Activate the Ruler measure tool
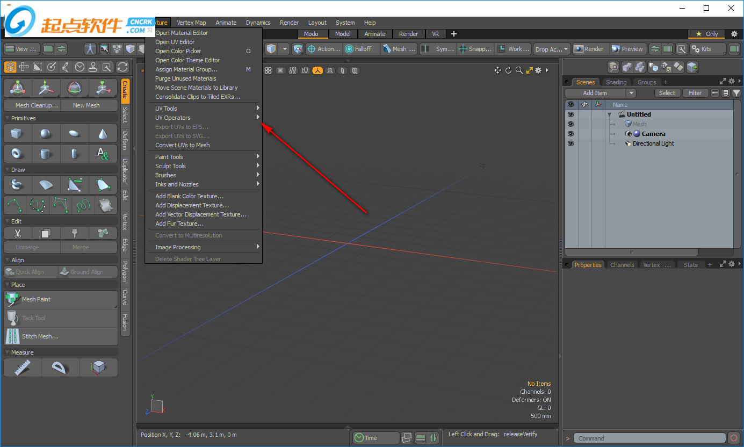The height and width of the screenshot is (447, 744). click(x=23, y=367)
